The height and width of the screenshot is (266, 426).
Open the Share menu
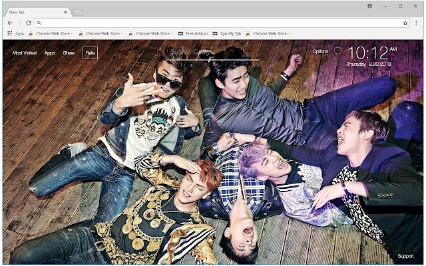(x=69, y=53)
